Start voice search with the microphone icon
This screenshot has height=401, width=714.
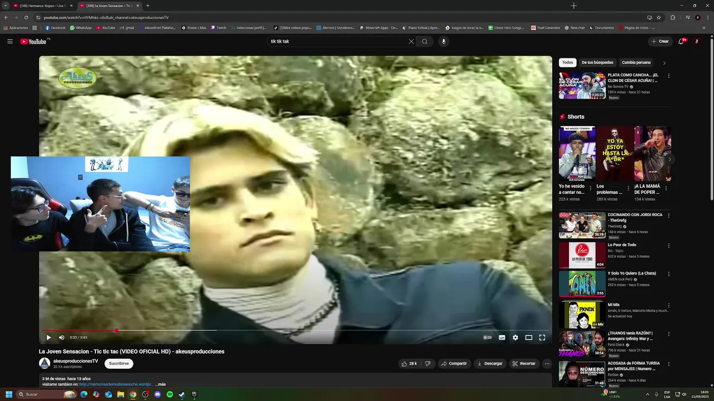point(443,41)
